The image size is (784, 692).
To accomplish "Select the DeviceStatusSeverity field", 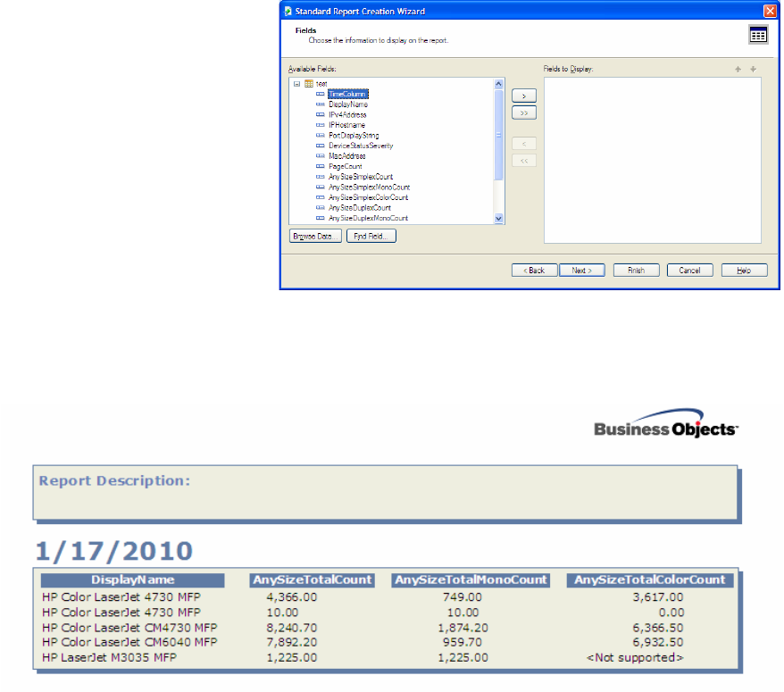I will pyautogui.click(x=361, y=146).
